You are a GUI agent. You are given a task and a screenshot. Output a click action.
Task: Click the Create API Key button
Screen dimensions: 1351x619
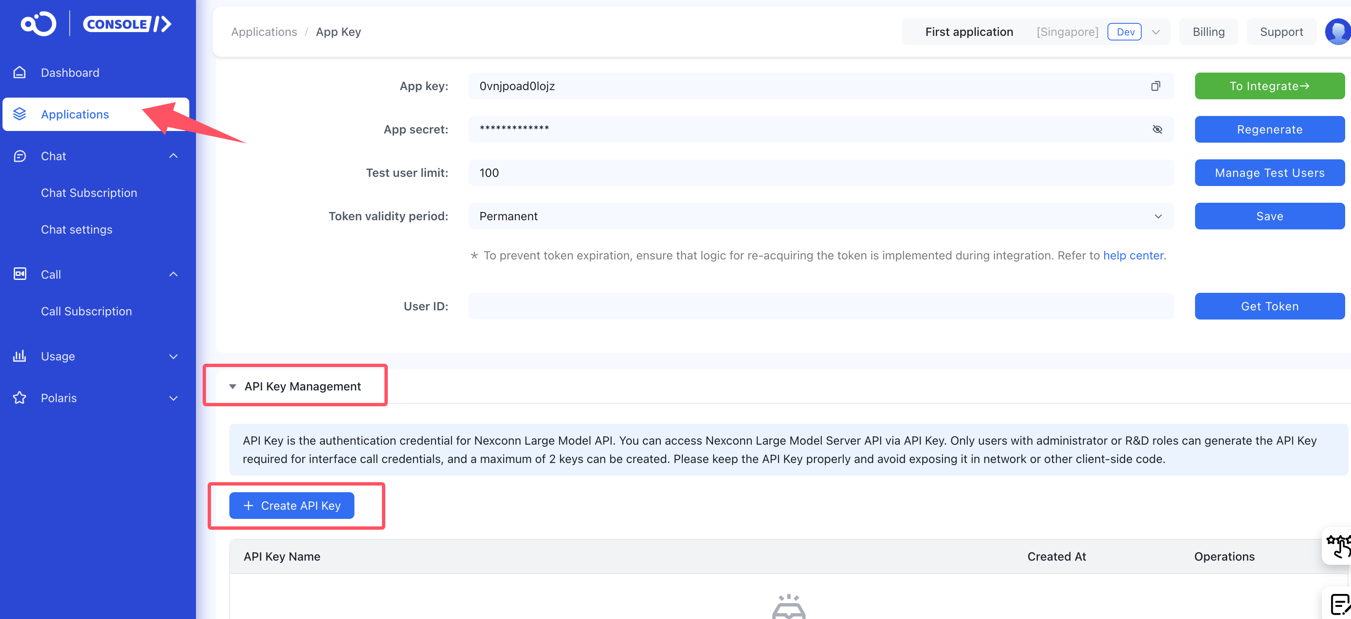point(291,506)
